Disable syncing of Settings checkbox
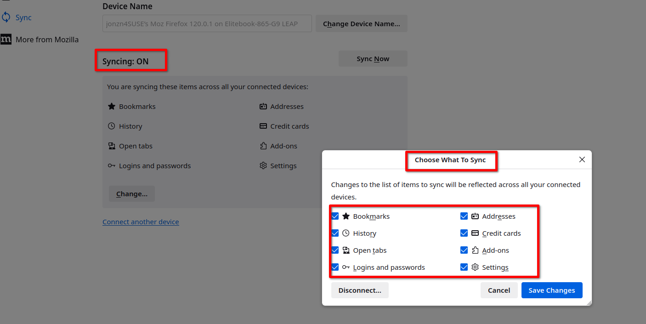Viewport: 646px width, 324px height. point(464,267)
